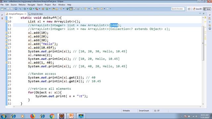Click the 11 : 57 cursor position status
Image resolution: width=212 pixels, height=119 pixels.
(157, 111)
